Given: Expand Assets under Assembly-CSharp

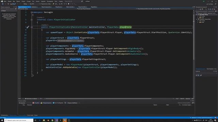Looking at the screenshot, I should click(x=198, y=18).
